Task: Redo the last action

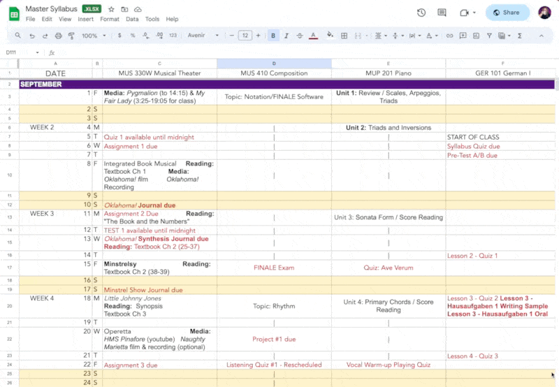Action: pos(45,36)
